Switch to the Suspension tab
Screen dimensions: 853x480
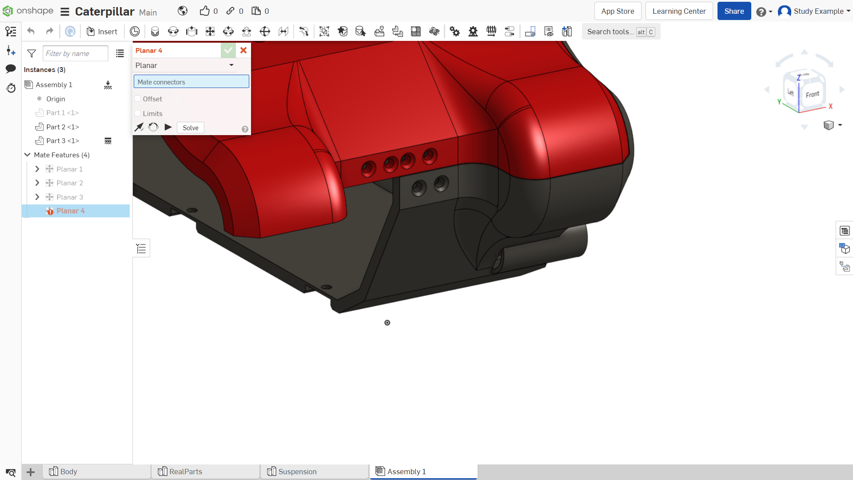[x=315, y=472]
